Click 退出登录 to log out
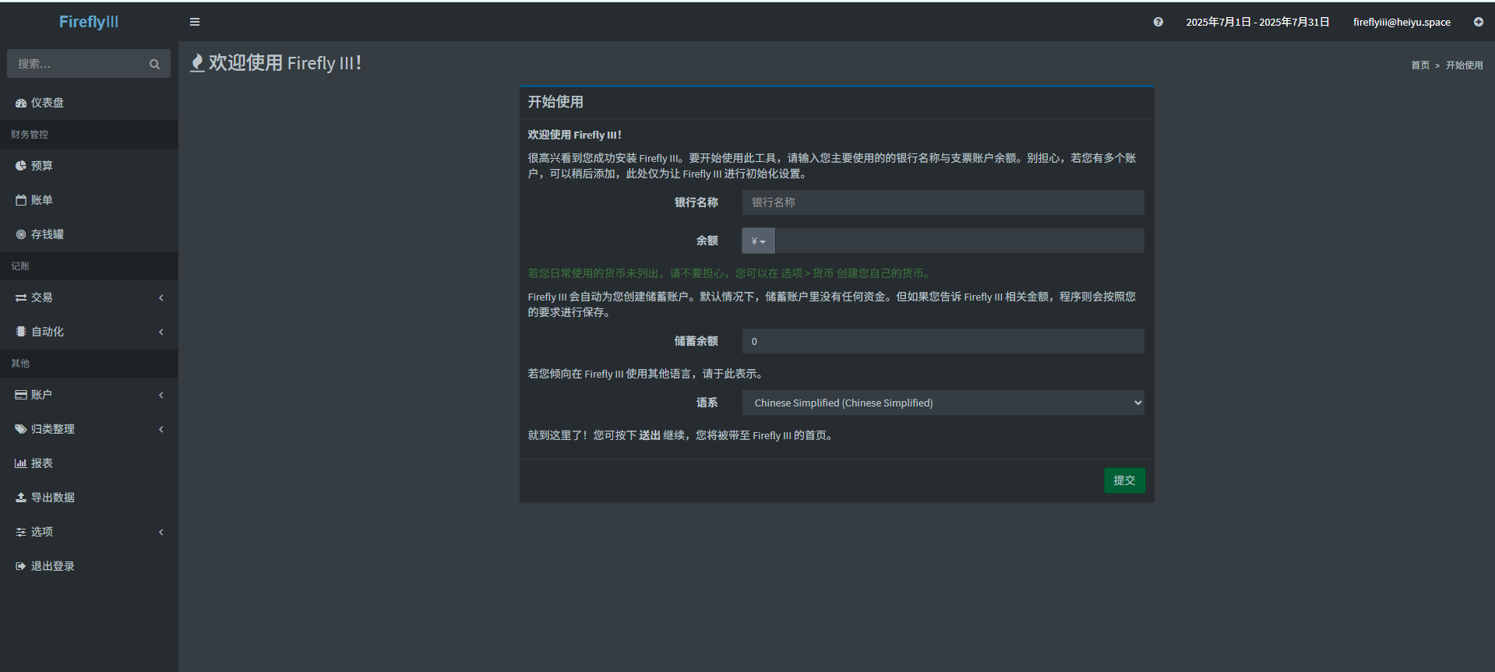 point(89,566)
